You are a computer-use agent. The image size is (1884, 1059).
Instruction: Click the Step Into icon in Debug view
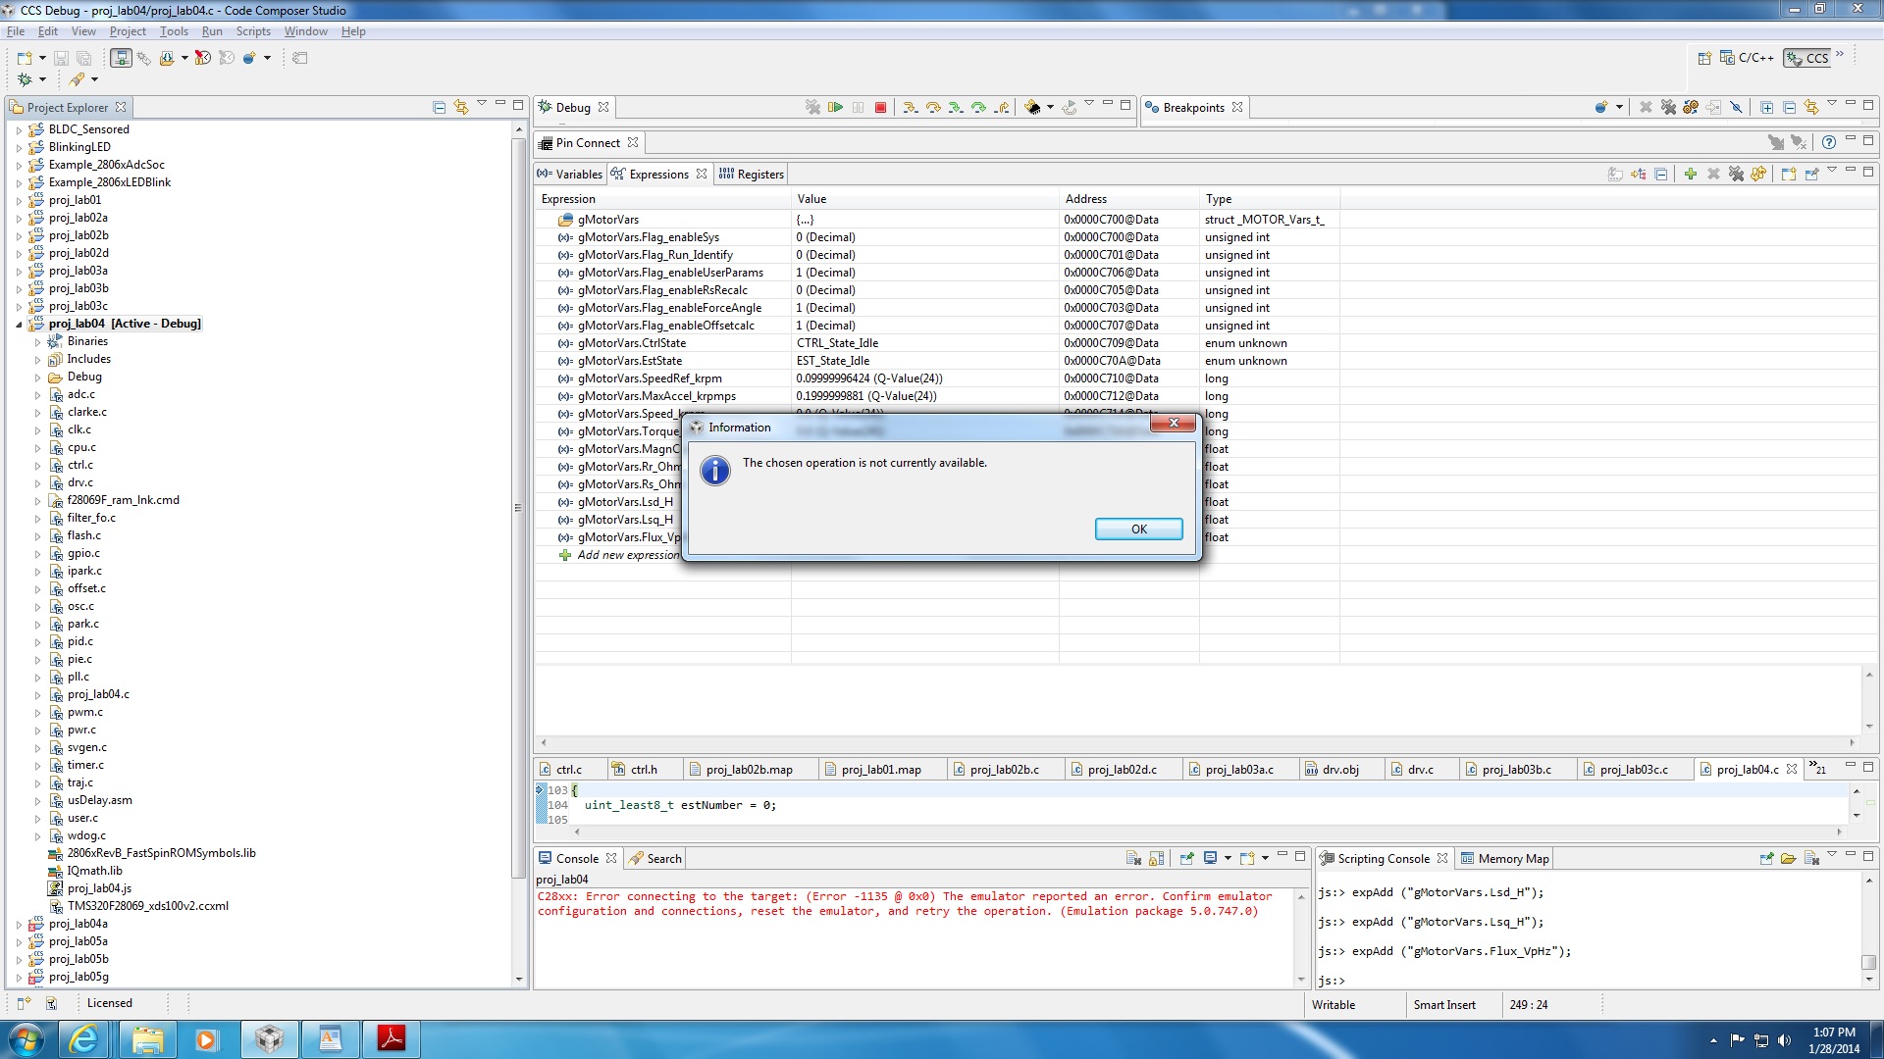[x=910, y=108]
